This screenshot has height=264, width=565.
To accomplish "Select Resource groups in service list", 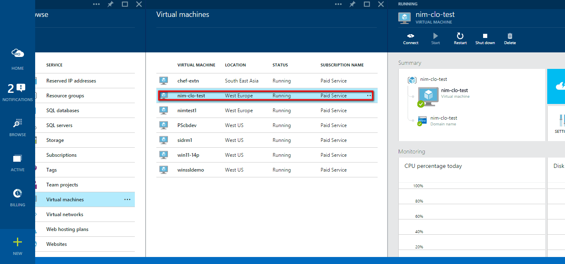I will pyautogui.click(x=65, y=96).
